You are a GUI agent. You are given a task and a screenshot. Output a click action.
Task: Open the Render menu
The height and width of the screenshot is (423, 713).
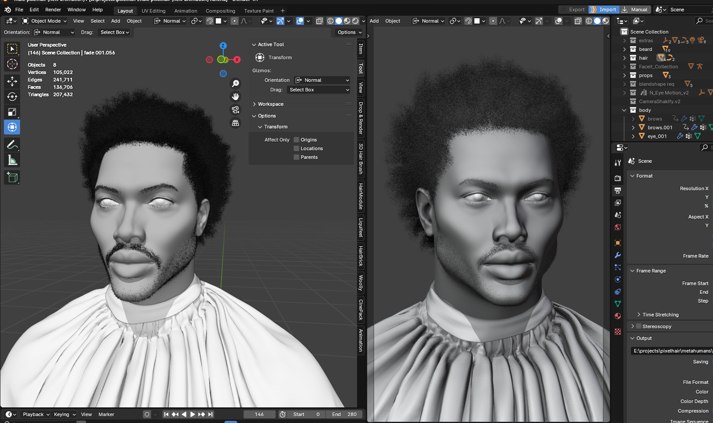[x=53, y=10]
